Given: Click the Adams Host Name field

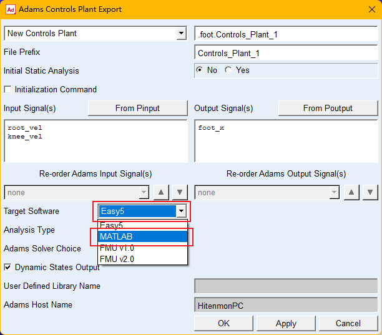Looking at the screenshot, I should pyautogui.click(x=286, y=305).
